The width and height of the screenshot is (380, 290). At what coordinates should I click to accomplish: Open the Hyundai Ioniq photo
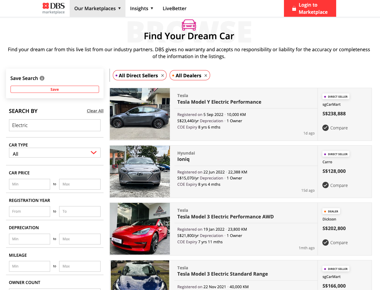click(x=140, y=171)
